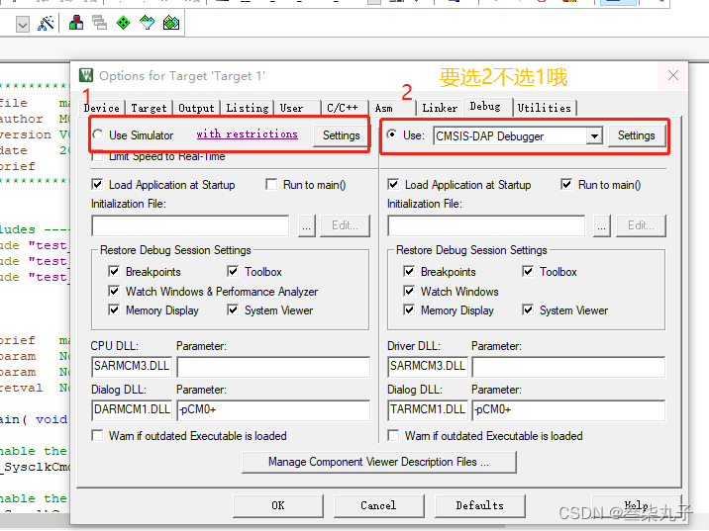This screenshot has width=709, height=531.
Task: Switch to the Device tab
Action: tap(102, 108)
